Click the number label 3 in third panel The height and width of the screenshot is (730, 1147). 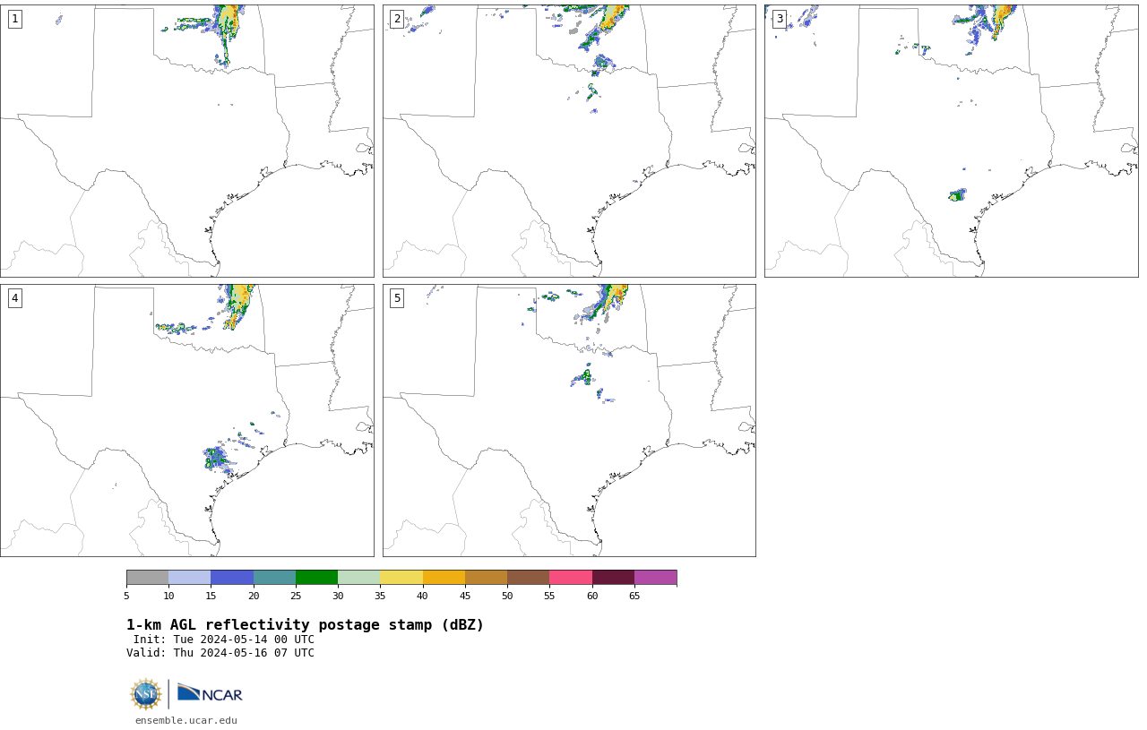click(779, 19)
